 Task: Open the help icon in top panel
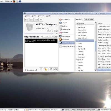click(x=20, y=1)
